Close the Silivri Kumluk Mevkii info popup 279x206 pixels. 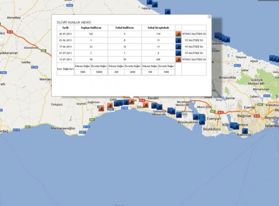click(x=209, y=17)
